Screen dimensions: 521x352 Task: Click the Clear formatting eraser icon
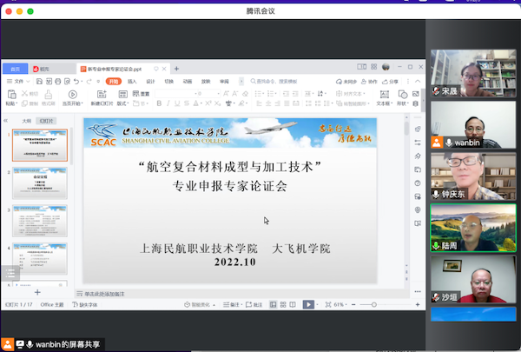click(x=245, y=94)
